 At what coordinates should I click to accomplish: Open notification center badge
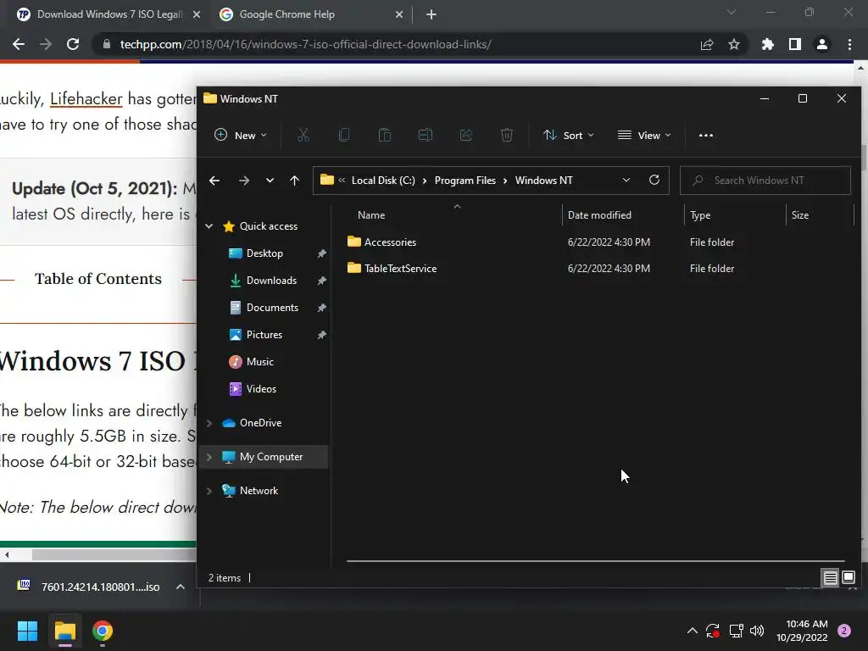click(844, 631)
